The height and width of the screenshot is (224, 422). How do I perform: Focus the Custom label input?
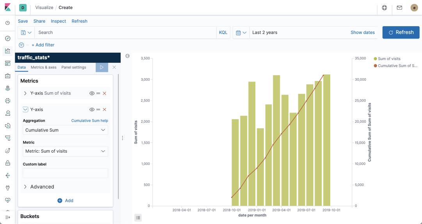click(66, 173)
